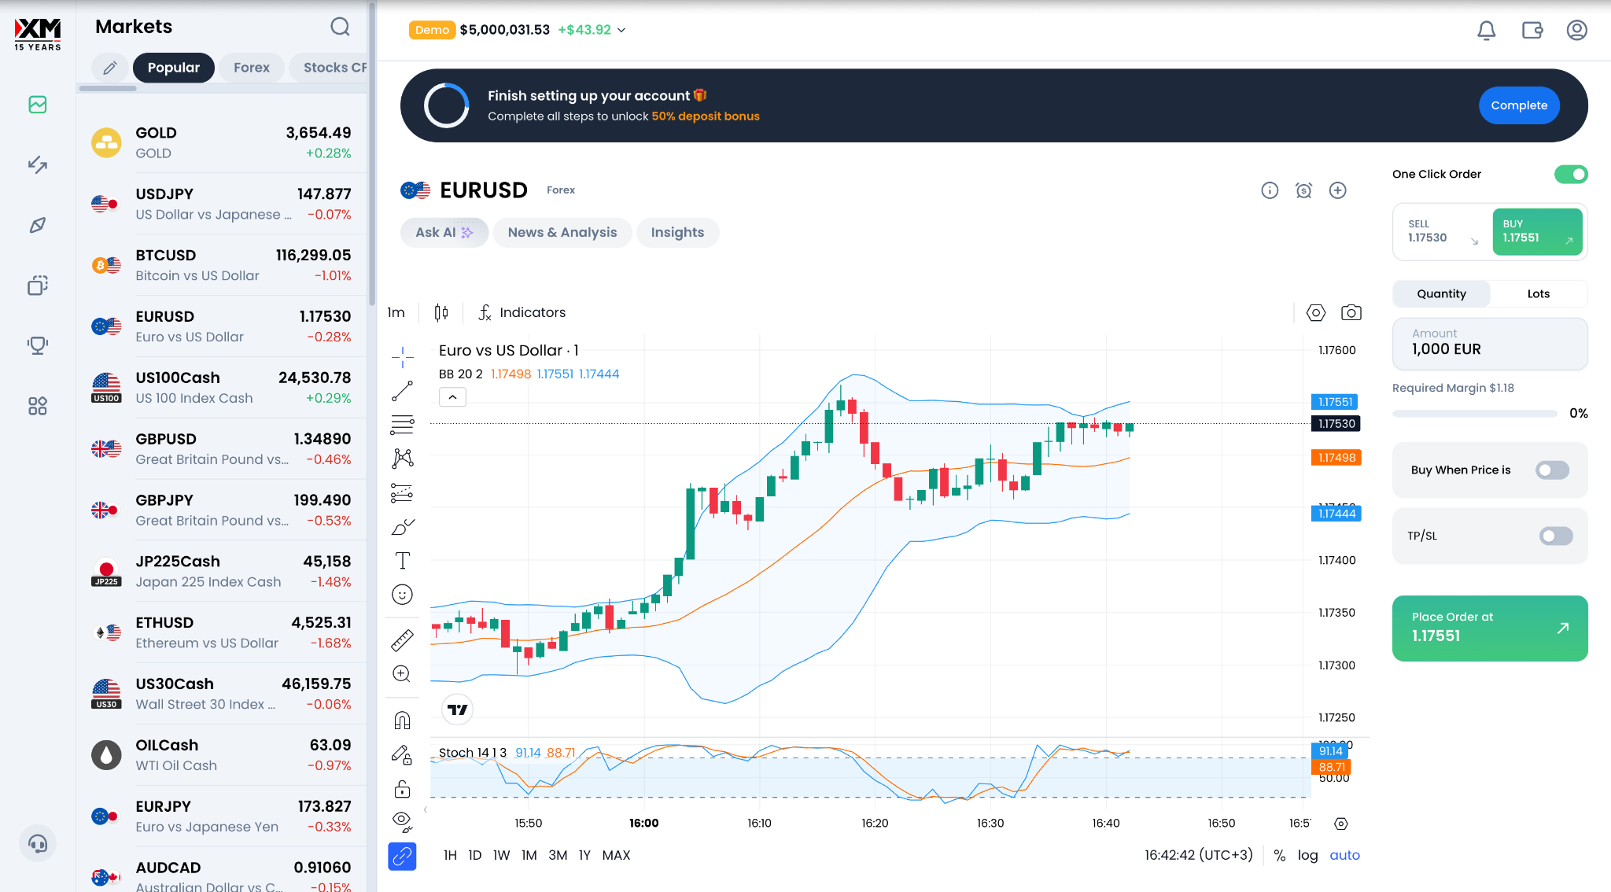1611x892 pixels.
Task: Select the Quantity tab
Action: pyautogui.click(x=1441, y=293)
